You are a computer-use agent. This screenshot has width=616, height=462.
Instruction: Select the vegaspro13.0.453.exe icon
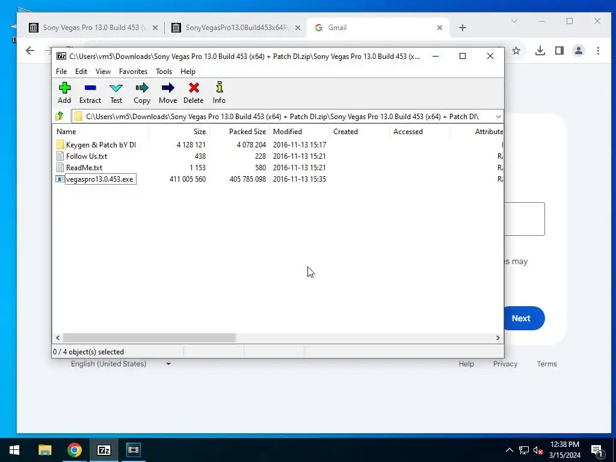60,179
